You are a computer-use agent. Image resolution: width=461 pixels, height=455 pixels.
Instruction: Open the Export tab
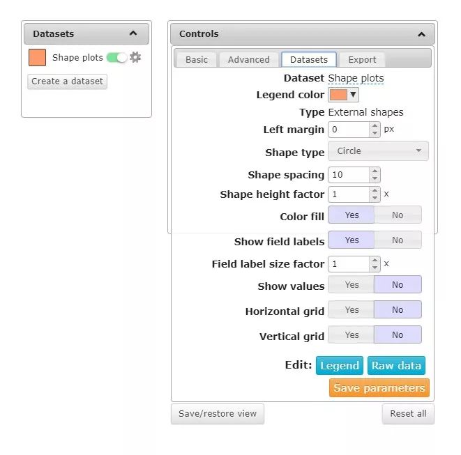tap(362, 60)
